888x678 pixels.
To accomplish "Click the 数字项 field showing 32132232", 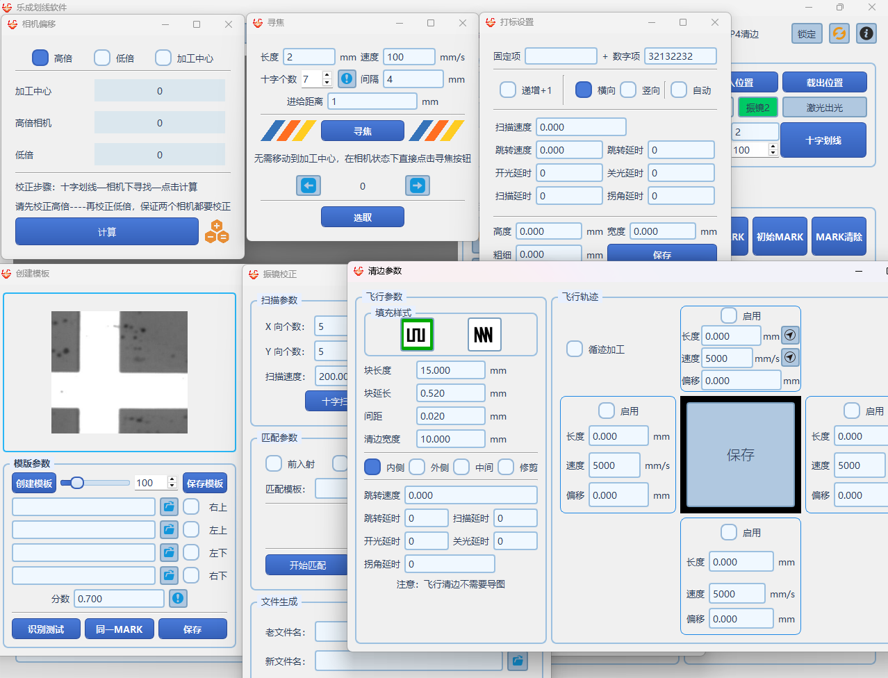I will [680, 56].
